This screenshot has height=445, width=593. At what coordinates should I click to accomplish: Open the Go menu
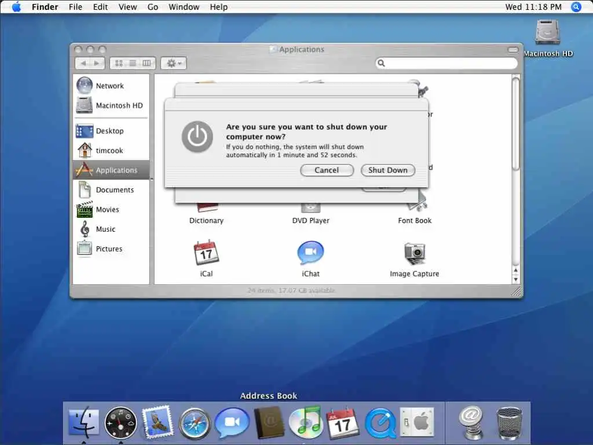point(153,7)
